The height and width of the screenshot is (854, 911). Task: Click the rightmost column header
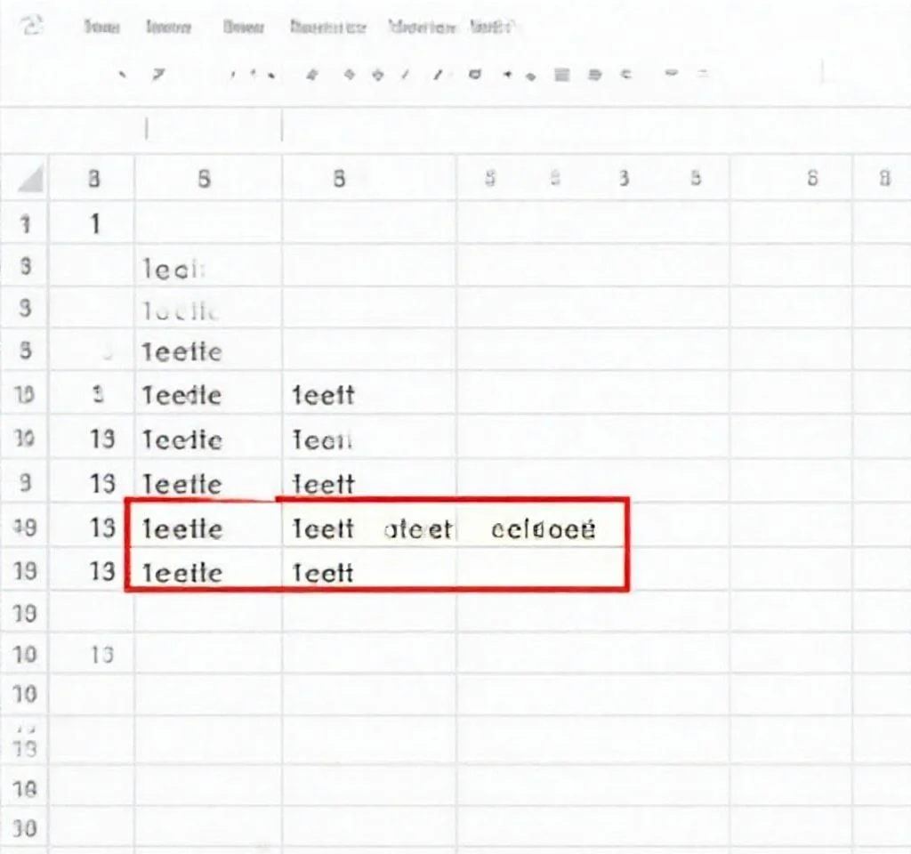coord(883,180)
